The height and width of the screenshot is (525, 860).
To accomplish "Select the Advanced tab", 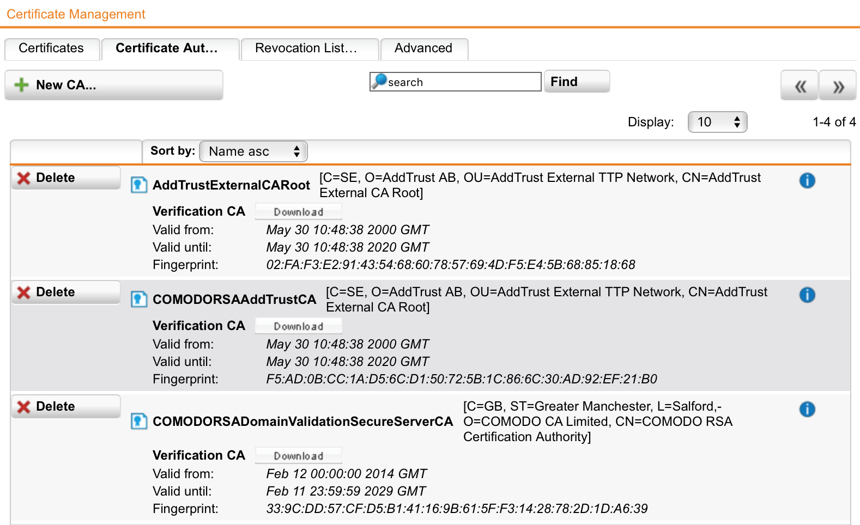I will click(x=423, y=48).
